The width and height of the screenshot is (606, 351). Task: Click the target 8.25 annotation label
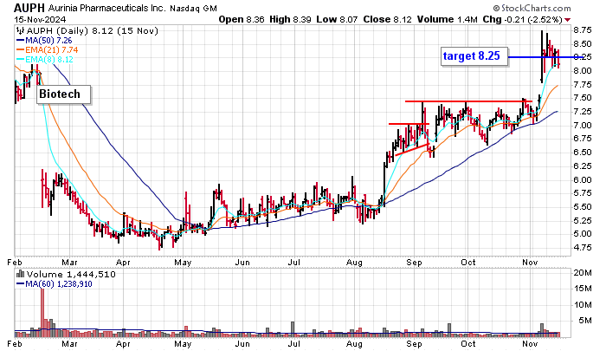coord(474,56)
